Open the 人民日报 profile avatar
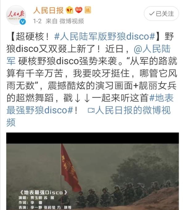 [x=16, y=15]
